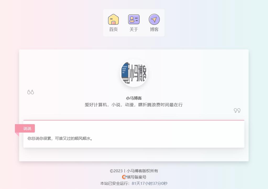Select the 首页 text label in navigation
268x189 pixels.
113,29
